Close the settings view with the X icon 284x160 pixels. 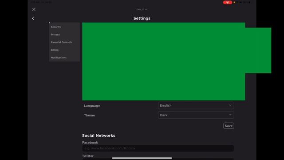(x=34, y=9)
